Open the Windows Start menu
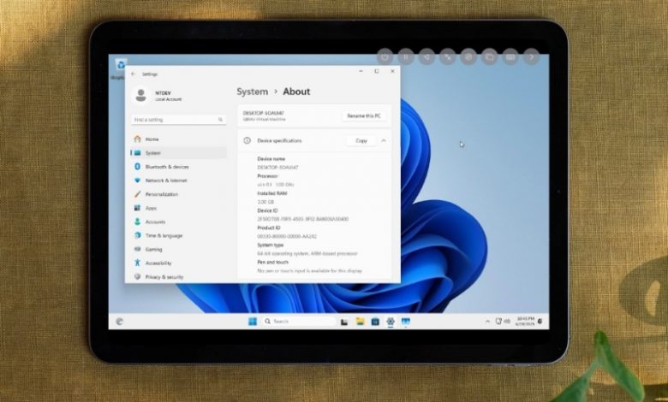Viewport: 668px width, 402px height. click(253, 322)
